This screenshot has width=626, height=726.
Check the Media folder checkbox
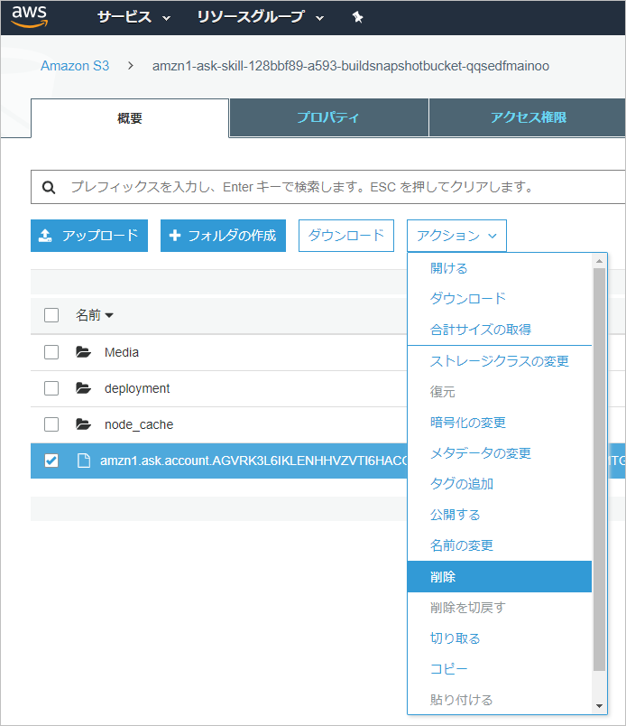coord(51,352)
